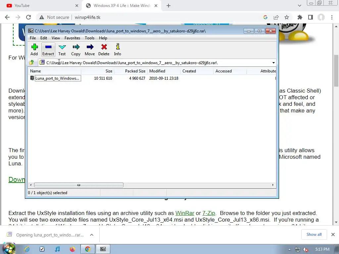
Task: Open the Chrome extensions puzzle icon
Action: click(300, 17)
